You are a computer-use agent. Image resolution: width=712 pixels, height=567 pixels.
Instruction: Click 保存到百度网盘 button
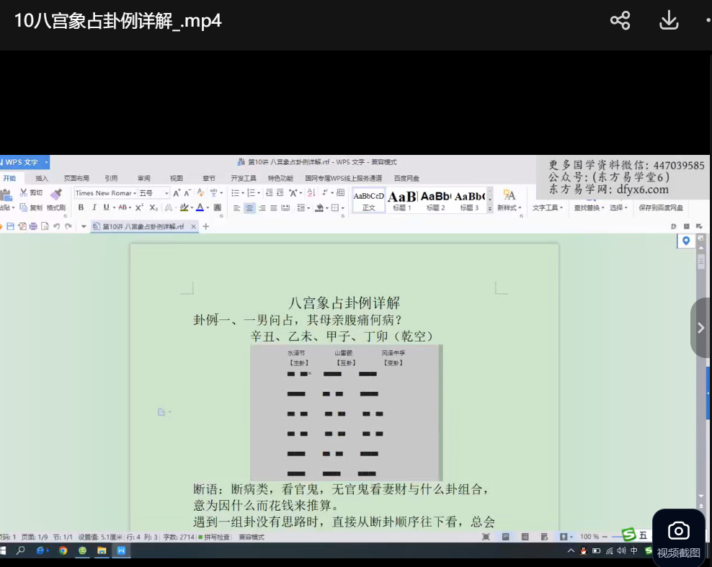point(661,207)
